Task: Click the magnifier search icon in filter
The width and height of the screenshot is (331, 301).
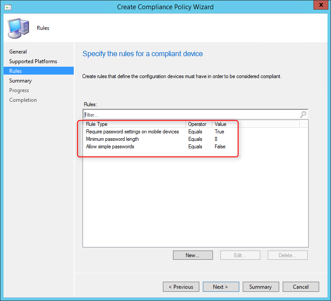Action: [x=303, y=115]
